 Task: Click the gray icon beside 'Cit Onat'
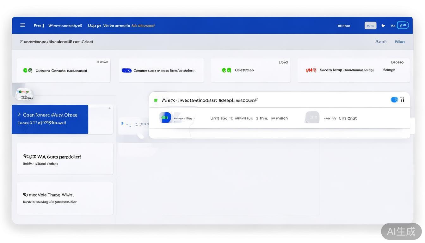click(x=312, y=117)
